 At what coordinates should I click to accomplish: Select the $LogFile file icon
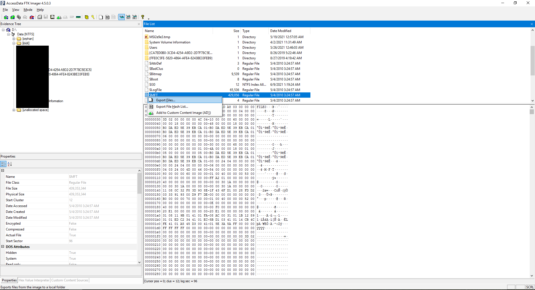147,90
